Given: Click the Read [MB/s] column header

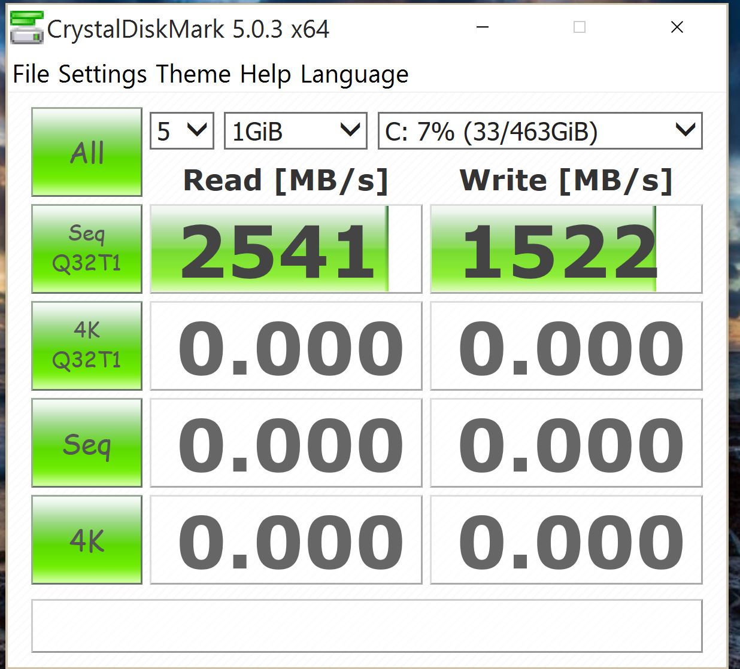Looking at the screenshot, I should click(x=286, y=180).
